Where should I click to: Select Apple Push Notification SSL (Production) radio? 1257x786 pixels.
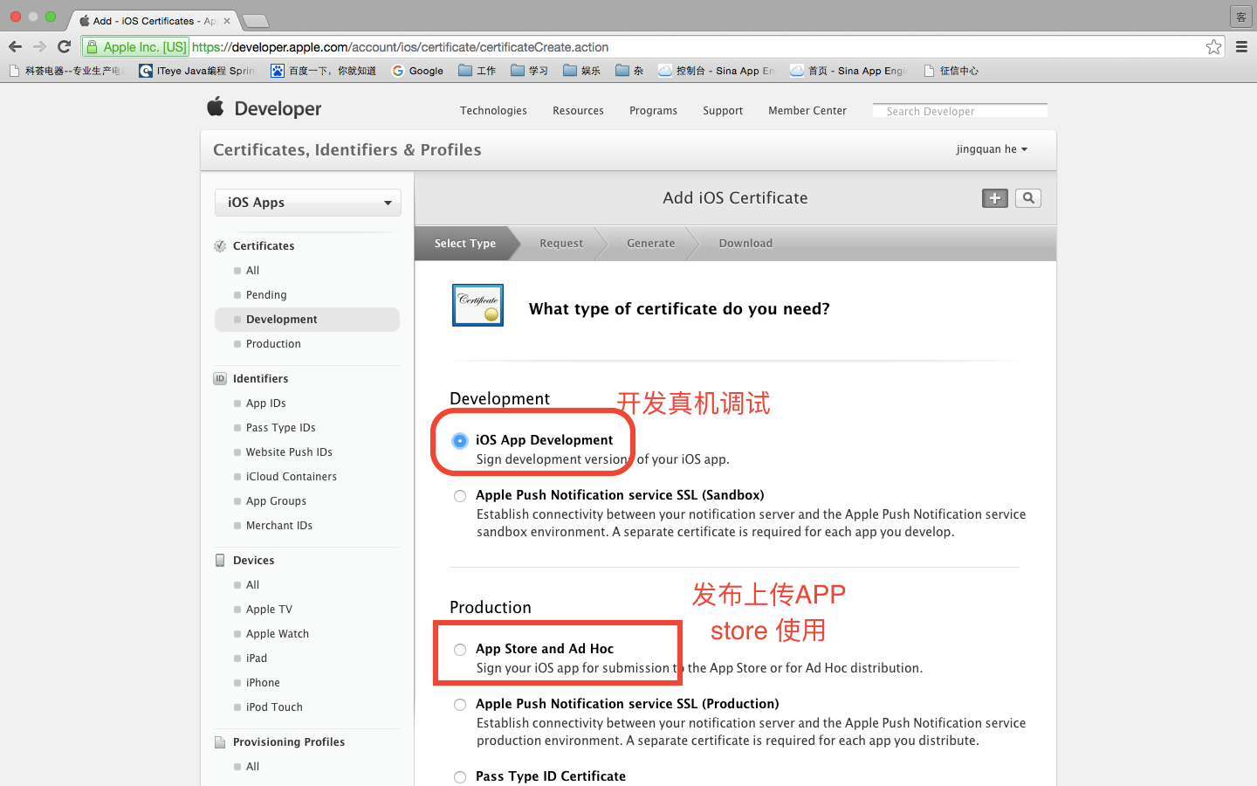click(460, 705)
